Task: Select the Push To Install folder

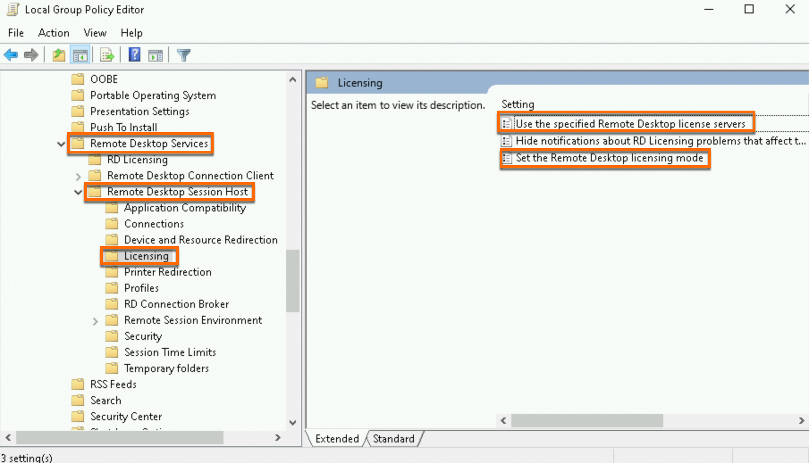Action: click(123, 128)
